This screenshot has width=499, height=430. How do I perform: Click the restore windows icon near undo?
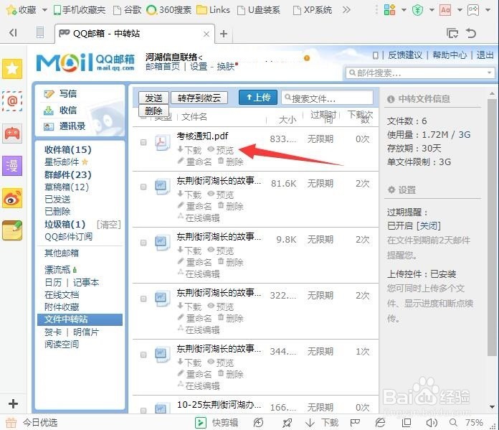[x=452, y=33]
